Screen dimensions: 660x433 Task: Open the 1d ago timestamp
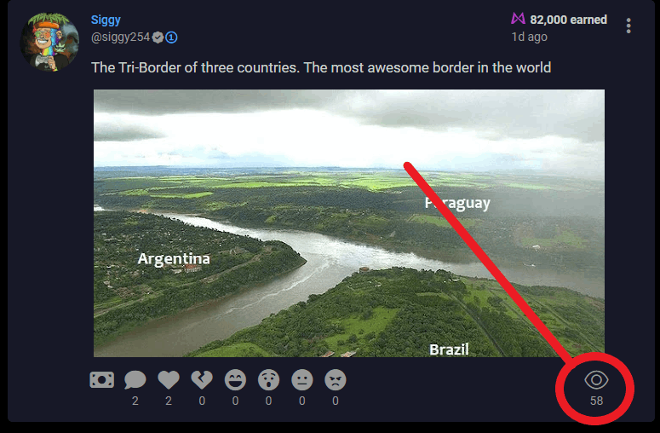[x=529, y=37]
